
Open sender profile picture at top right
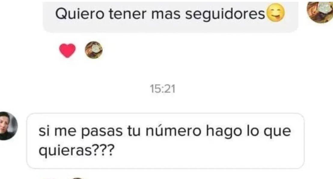coord(321,12)
